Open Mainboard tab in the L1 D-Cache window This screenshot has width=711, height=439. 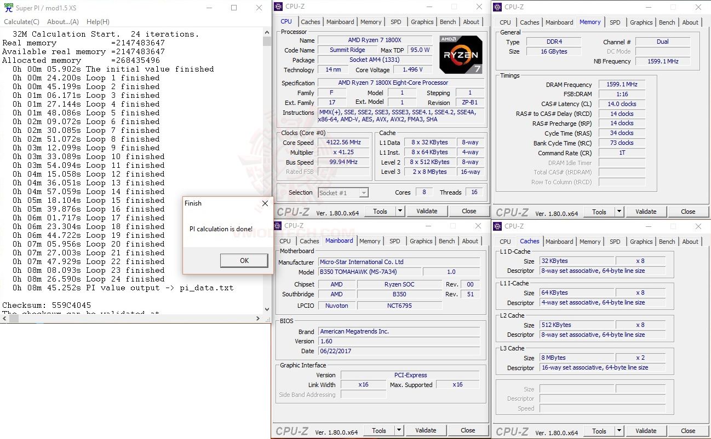[x=559, y=242]
